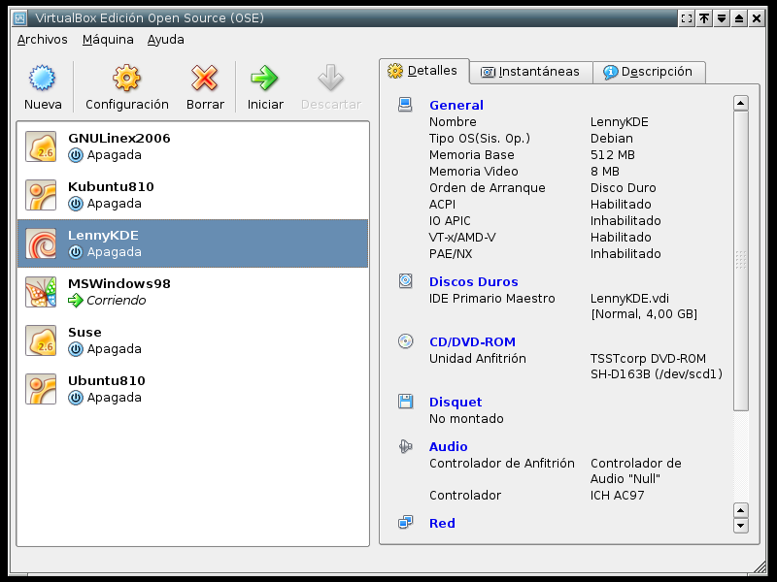Click the Disquet floppy disk icon
The image size is (777, 582).
pos(406,402)
